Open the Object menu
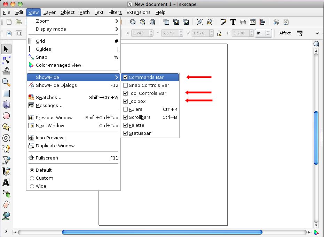The height and width of the screenshot is (237, 324). [68, 13]
